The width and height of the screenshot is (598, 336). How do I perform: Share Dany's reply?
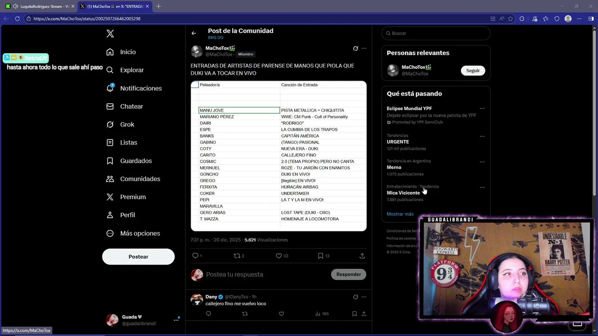click(x=363, y=314)
